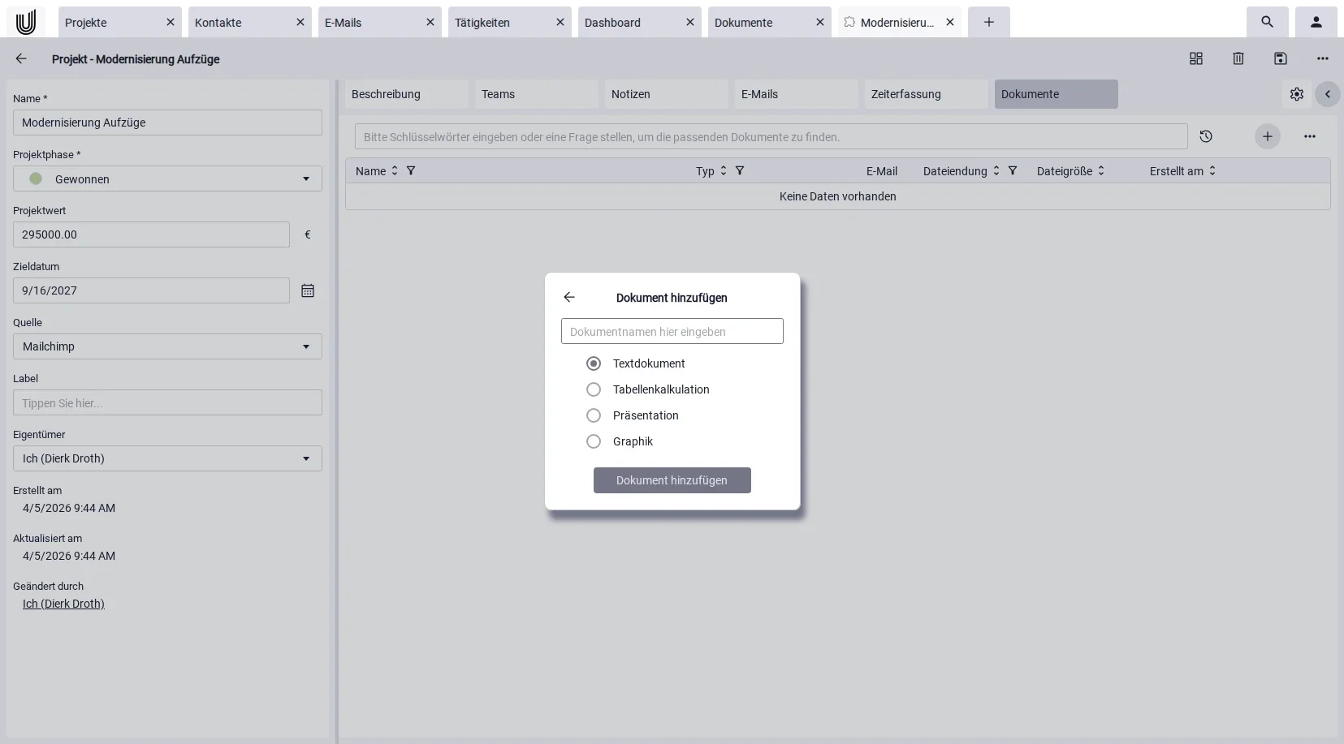Viewport: 1344px width, 744px height.
Task: Open the layout grid view icon
Action: click(1196, 58)
